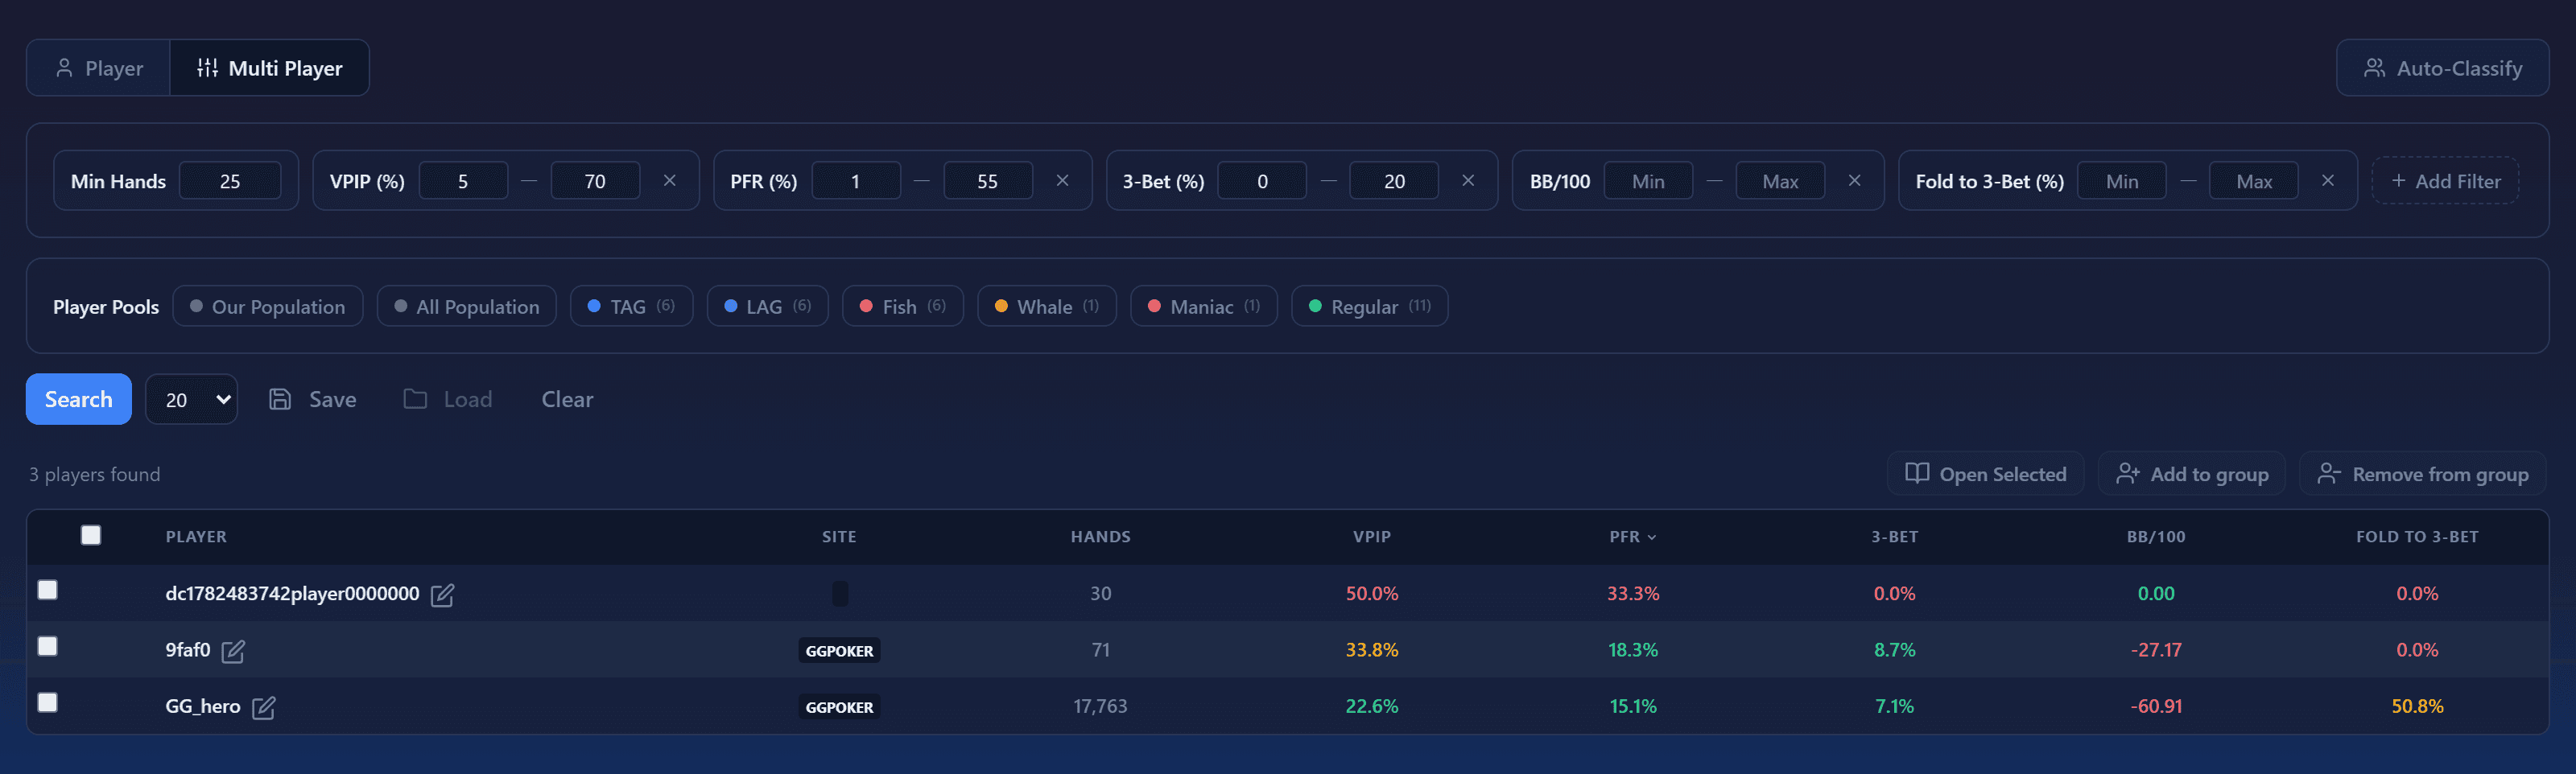This screenshot has height=774, width=2576.
Task: Open the results limit dropdown showing 20
Action: click(192, 399)
